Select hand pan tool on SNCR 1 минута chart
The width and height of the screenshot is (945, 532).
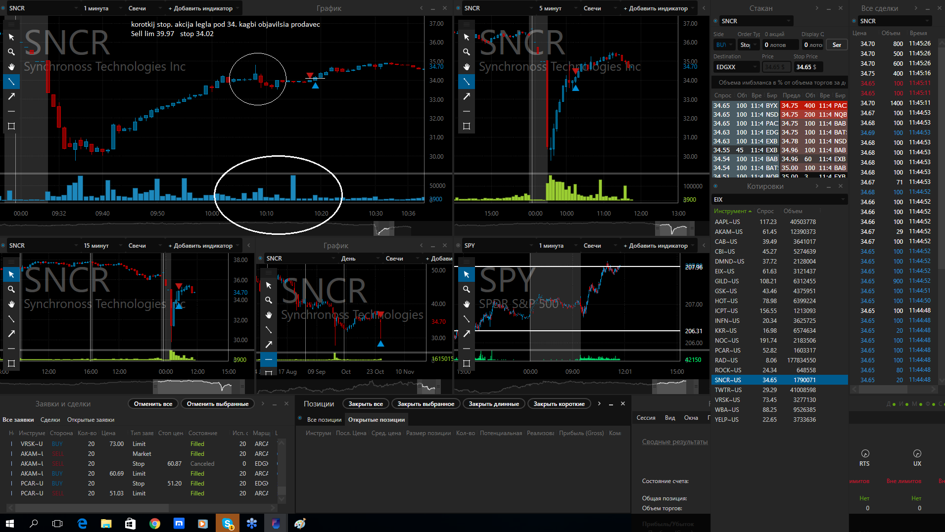point(11,67)
